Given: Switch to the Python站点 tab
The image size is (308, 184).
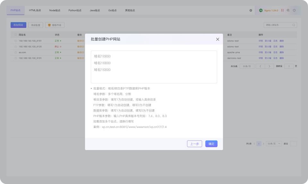Looking at the screenshot, I should click(x=75, y=10).
